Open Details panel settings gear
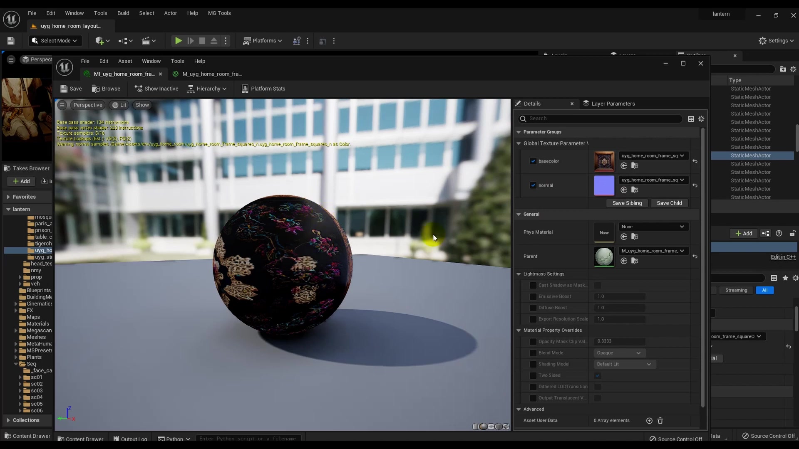The image size is (799, 449). (701, 119)
